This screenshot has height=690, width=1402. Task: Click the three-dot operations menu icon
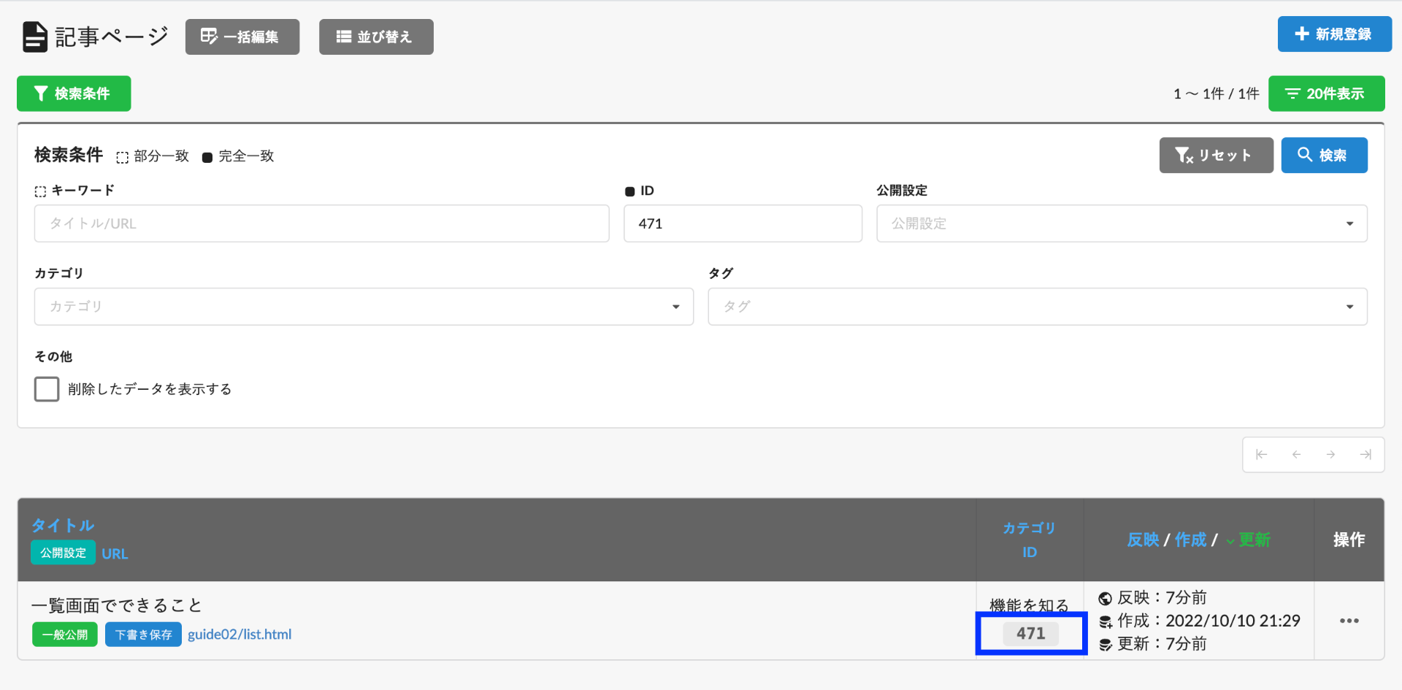[x=1349, y=621]
